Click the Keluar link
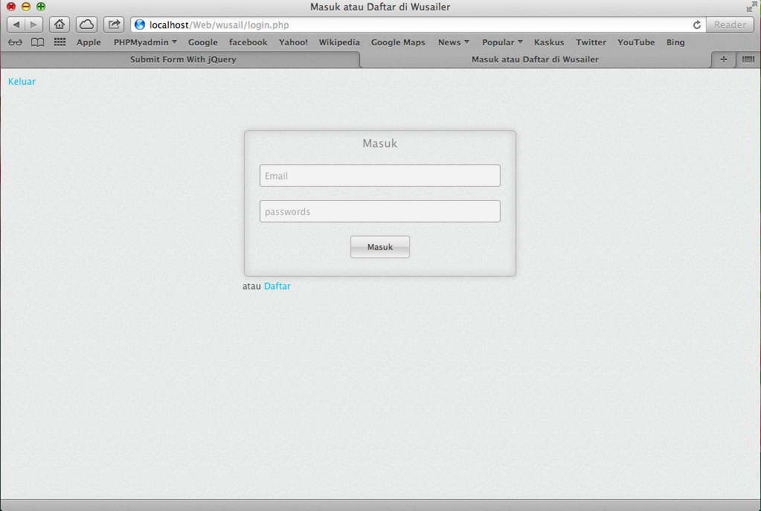 (22, 82)
